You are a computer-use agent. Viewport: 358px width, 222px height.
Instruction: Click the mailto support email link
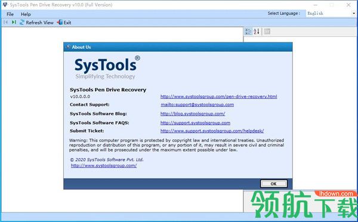click(x=197, y=104)
